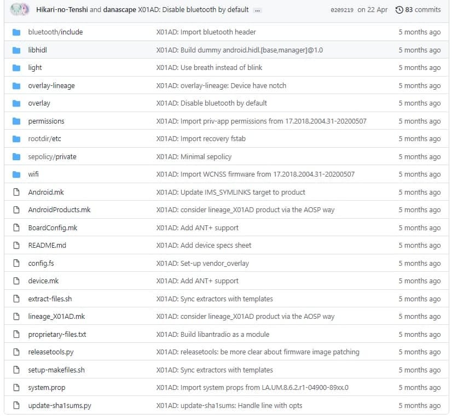Screen dimensions: 452x420
Task: Click the file icon next to README.md
Action: [x=16, y=246]
